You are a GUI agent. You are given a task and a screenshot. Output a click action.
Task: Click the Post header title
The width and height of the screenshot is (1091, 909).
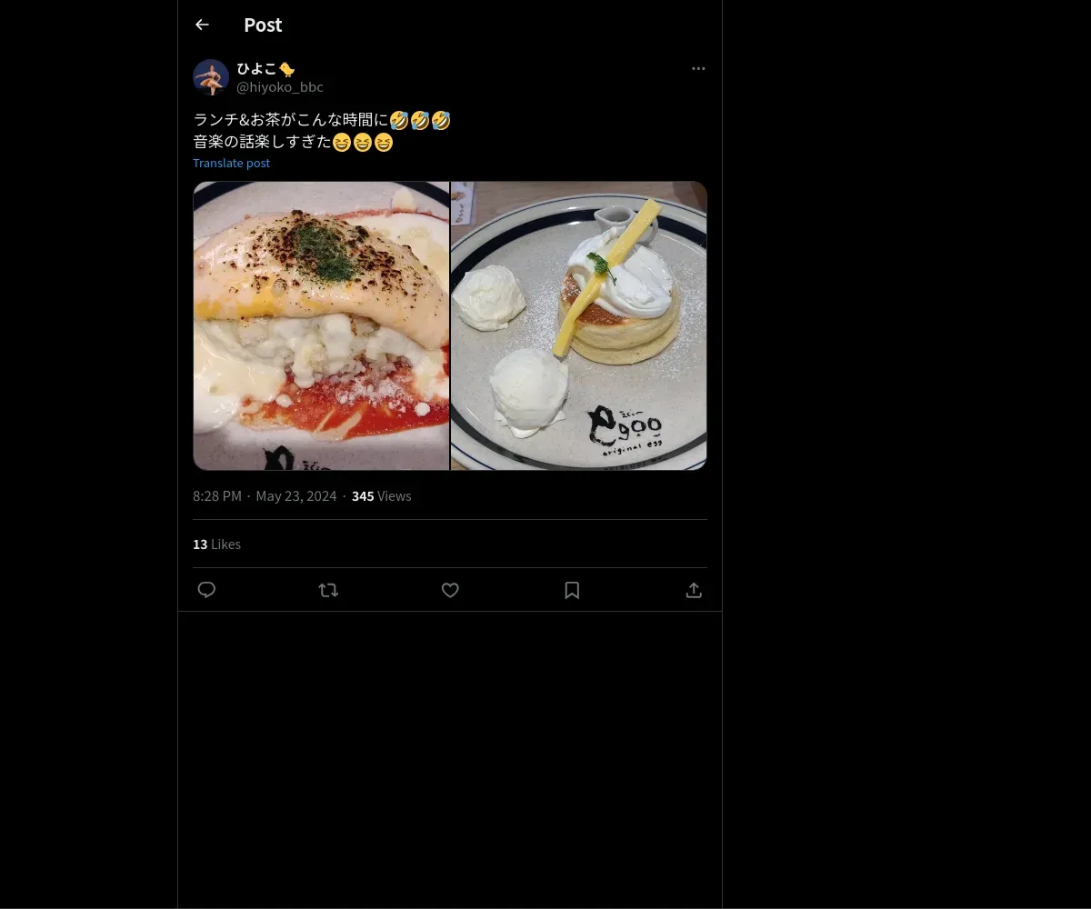point(263,25)
